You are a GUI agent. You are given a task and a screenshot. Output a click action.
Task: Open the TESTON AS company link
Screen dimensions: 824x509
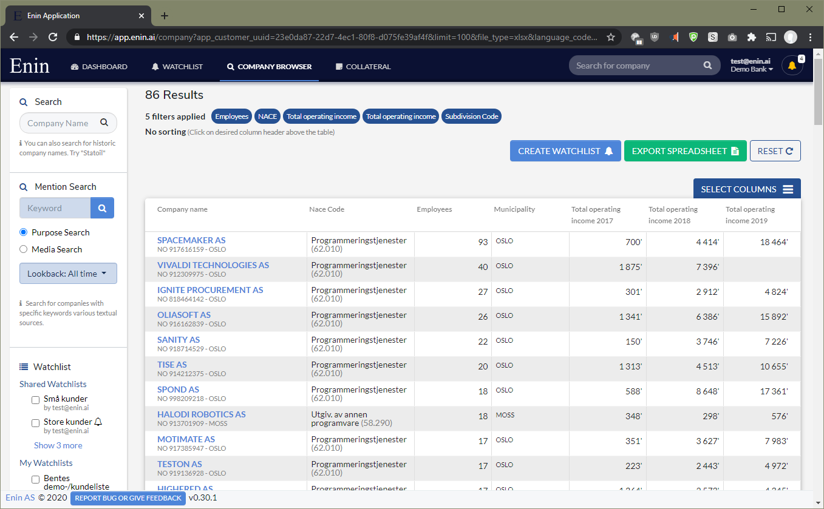coord(180,464)
